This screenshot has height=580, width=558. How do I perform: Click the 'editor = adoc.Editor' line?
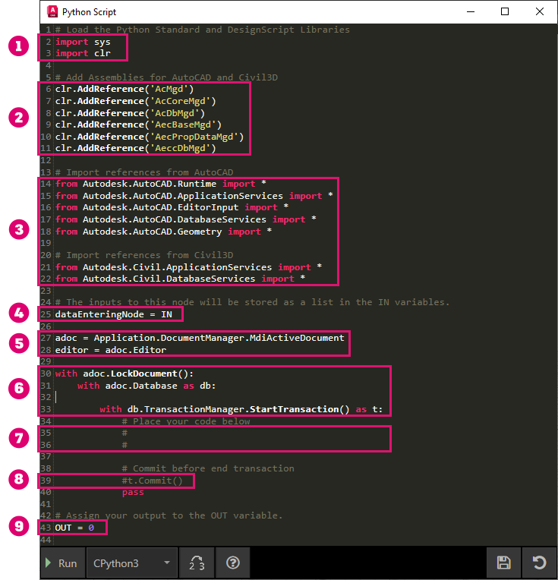pos(110,350)
